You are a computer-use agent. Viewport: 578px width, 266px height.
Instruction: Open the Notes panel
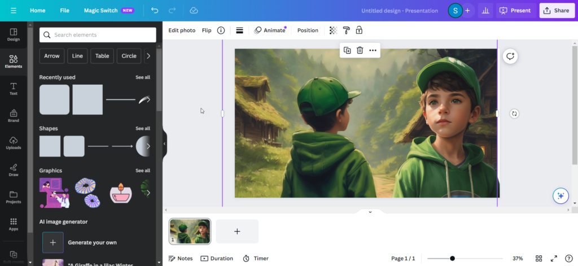[x=181, y=258]
